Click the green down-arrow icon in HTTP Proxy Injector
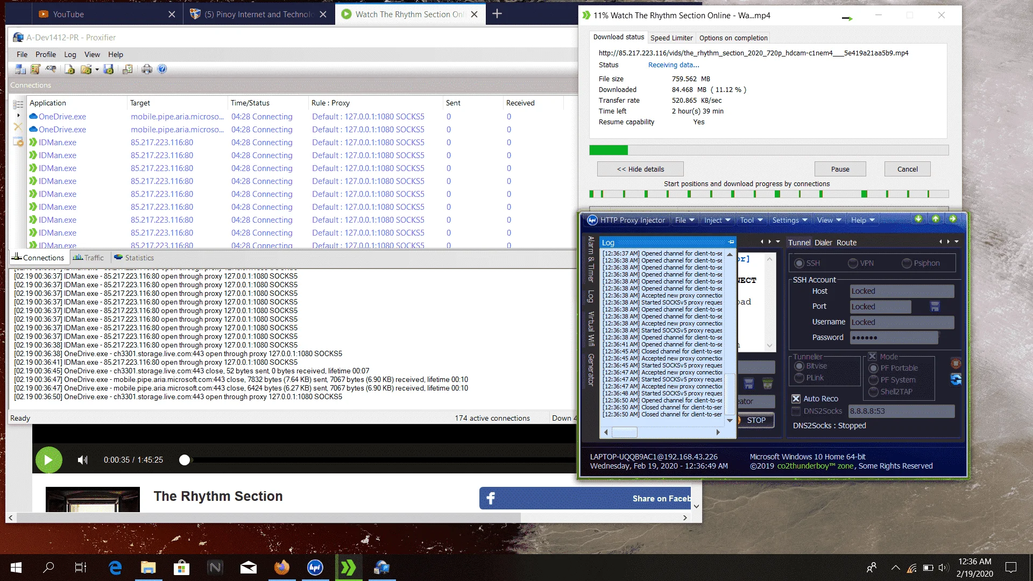The width and height of the screenshot is (1033, 581). point(918,219)
